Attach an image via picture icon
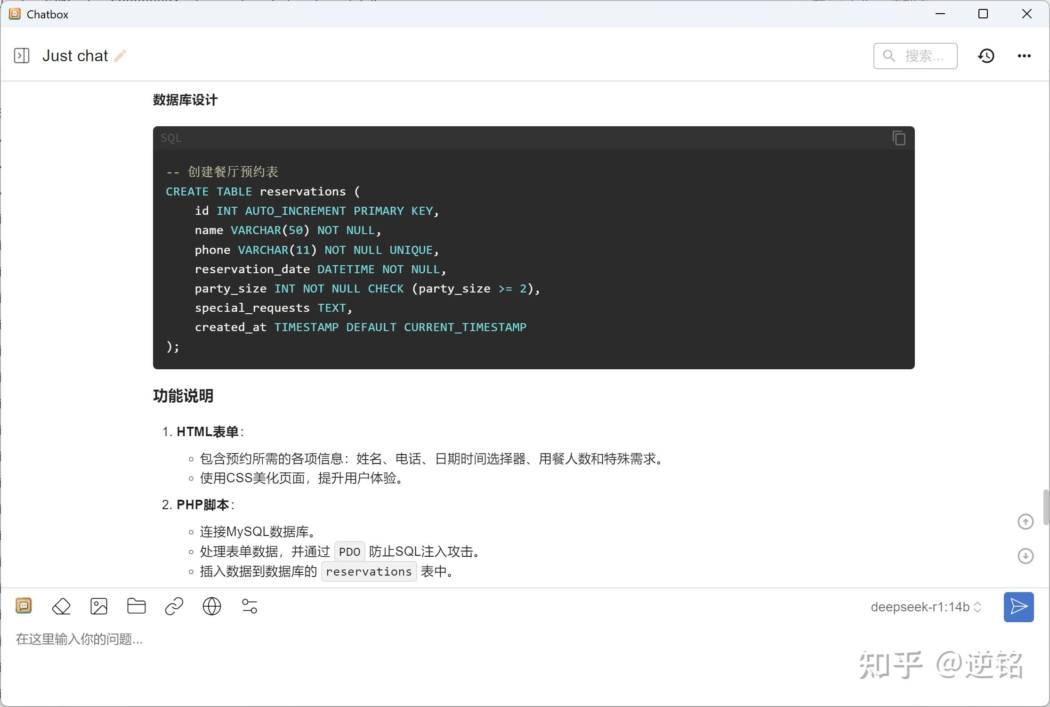This screenshot has height=707, width=1050. [x=99, y=606]
